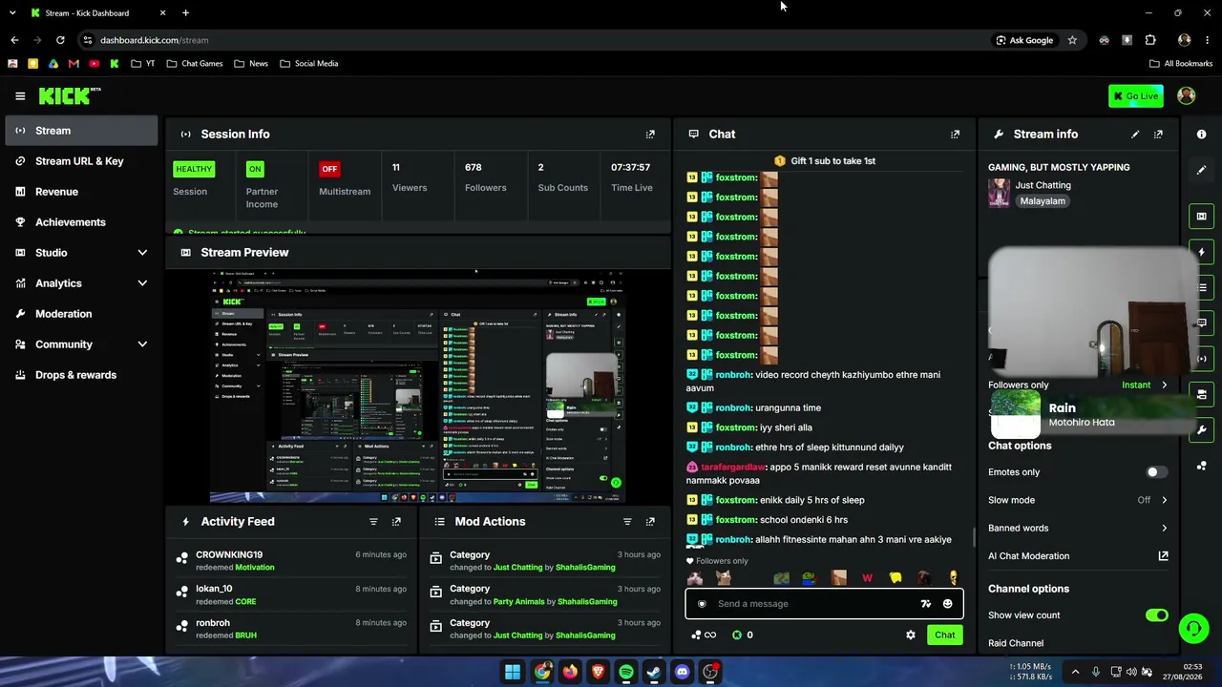Image resolution: width=1222 pixels, height=687 pixels.
Task: Send message with the Chat button
Action: 944,635
